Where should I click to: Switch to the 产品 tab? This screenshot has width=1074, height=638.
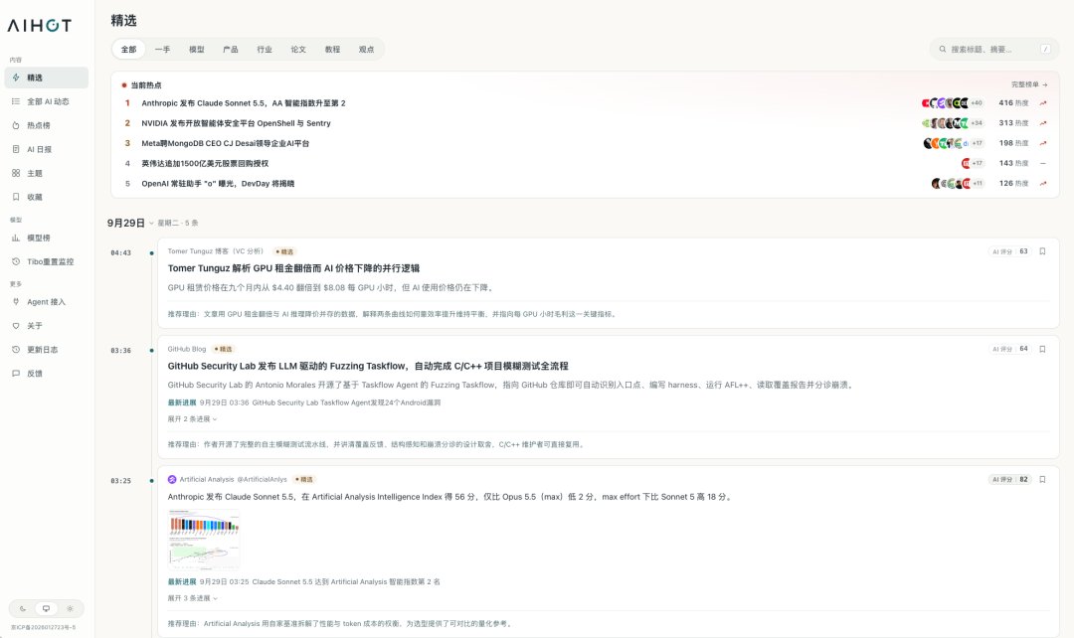[x=231, y=50]
